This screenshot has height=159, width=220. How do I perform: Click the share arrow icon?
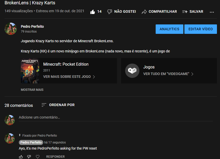coord(144,12)
